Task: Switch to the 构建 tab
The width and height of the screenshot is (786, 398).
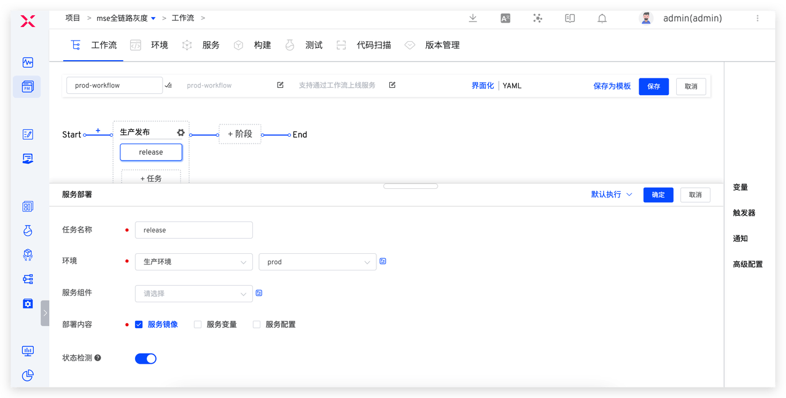Action: (x=262, y=45)
